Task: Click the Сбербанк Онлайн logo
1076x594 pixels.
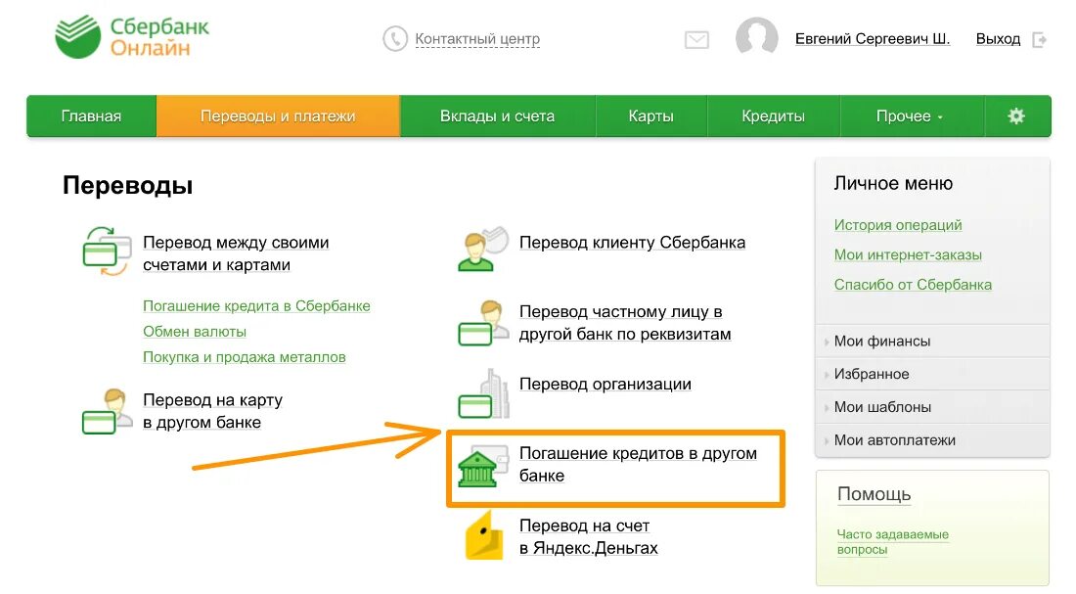Action: [132, 36]
